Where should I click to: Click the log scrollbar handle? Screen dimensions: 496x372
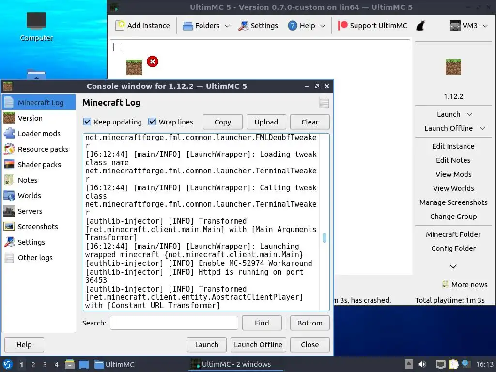[325, 237]
